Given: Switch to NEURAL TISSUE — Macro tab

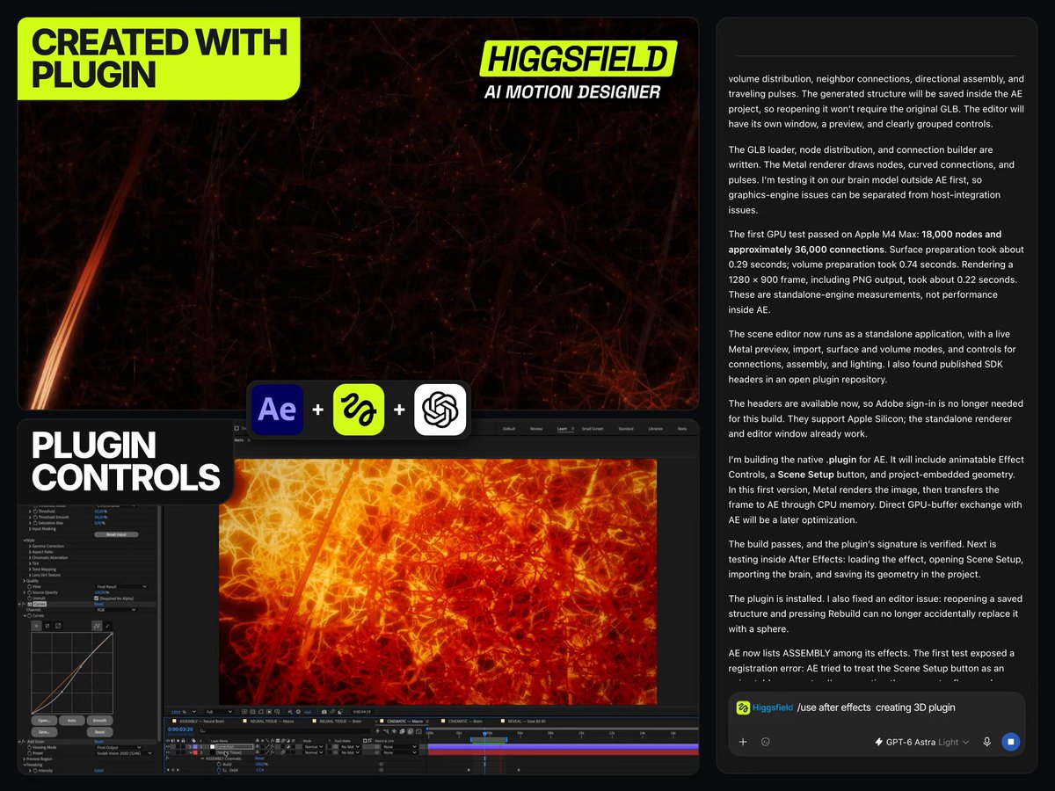Looking at the screenshot, I should [268, 722].
